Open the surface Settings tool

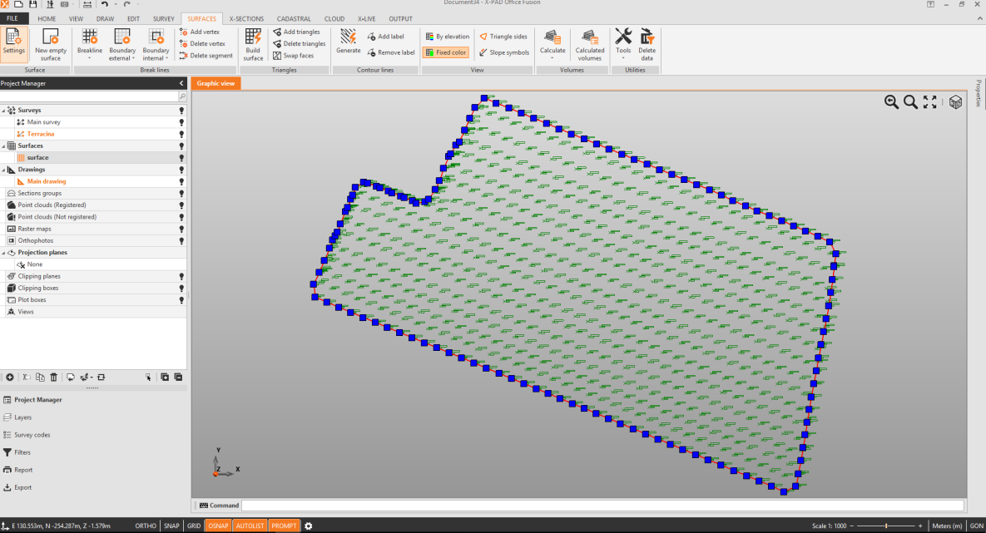point(13,38)
